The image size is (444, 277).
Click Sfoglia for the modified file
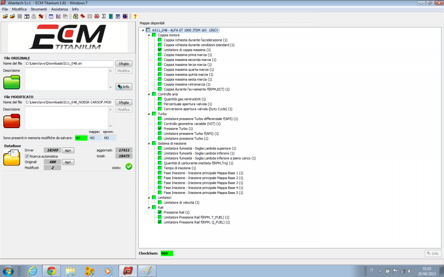[124, 102]
